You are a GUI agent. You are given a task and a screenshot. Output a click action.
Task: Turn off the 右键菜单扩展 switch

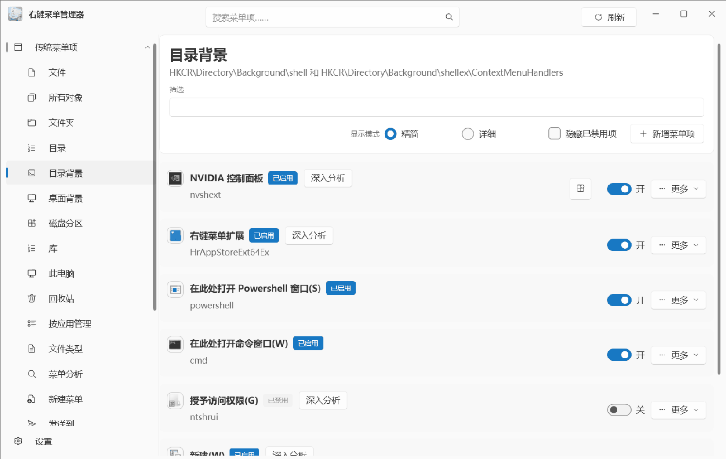[x=619, y=245]
